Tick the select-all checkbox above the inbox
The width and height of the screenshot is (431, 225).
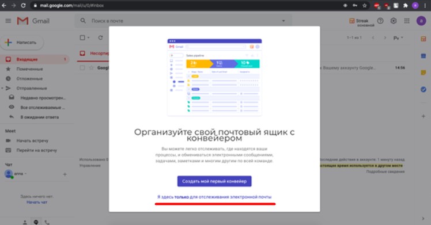[82, 37]
